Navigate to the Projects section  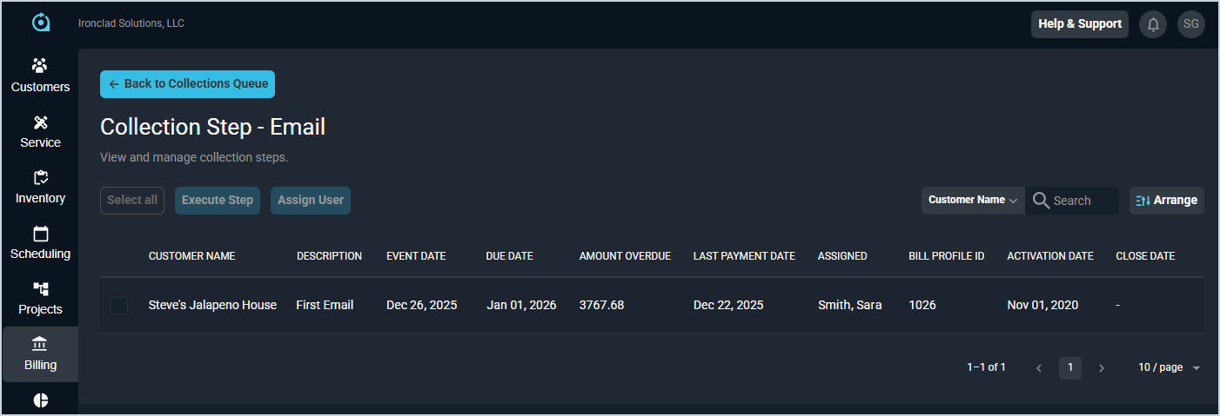click(x=40, y=298)
